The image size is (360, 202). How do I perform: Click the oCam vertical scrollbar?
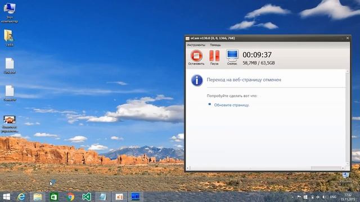(348, 117)
